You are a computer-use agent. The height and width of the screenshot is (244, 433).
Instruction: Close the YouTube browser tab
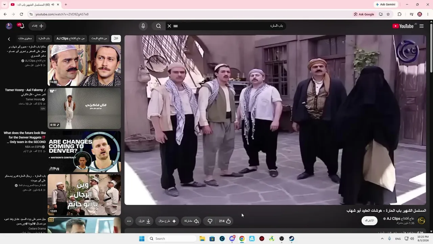point(58,4)
